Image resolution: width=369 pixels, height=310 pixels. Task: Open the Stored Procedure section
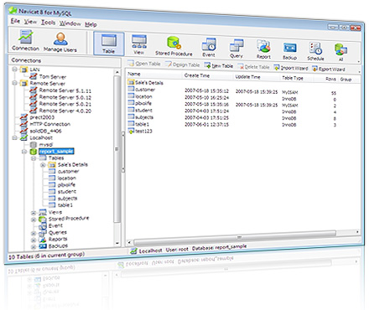[x=174, y=46]
